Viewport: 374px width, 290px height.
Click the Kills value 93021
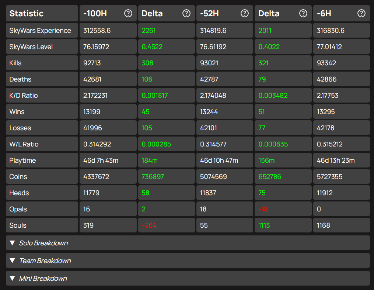[209, 63]
